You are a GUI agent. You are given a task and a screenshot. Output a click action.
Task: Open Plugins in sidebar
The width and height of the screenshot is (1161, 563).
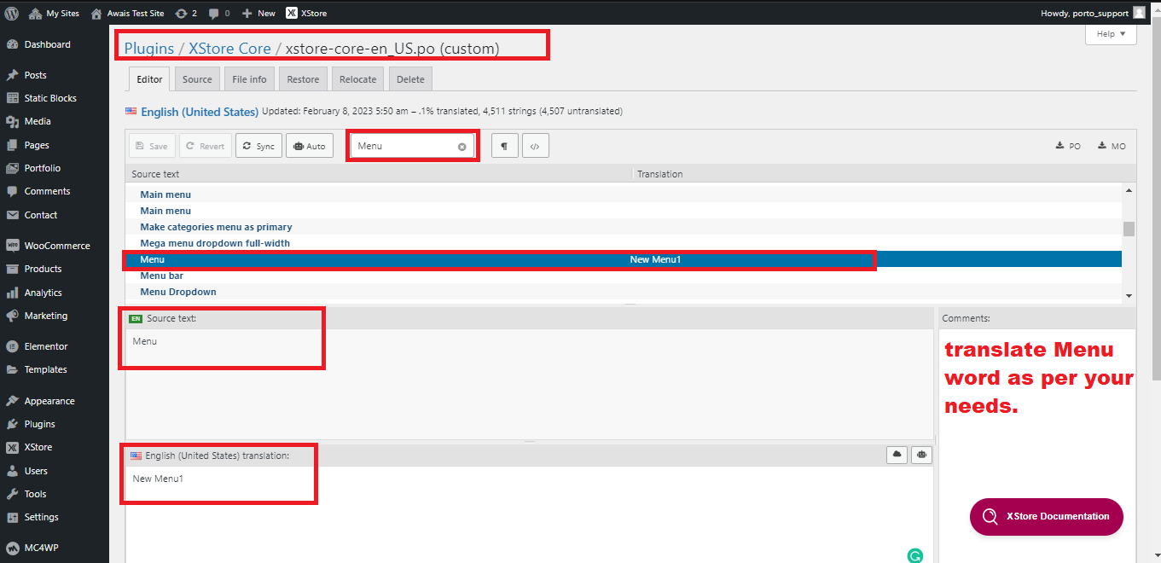point(39,424)
